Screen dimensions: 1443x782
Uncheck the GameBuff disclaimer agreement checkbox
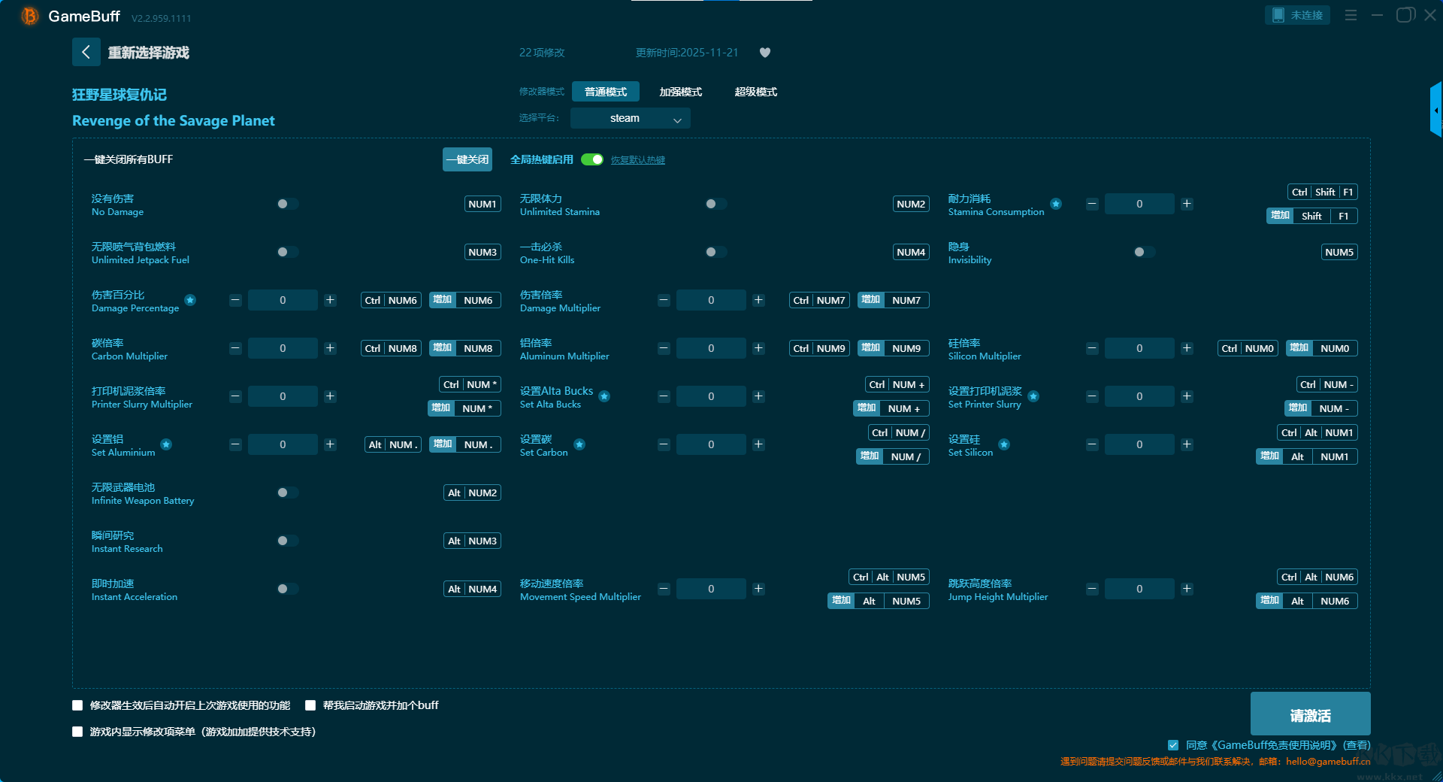point(1173,745)
